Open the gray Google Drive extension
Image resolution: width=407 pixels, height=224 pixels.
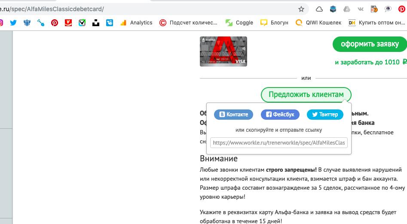[347, 9]
